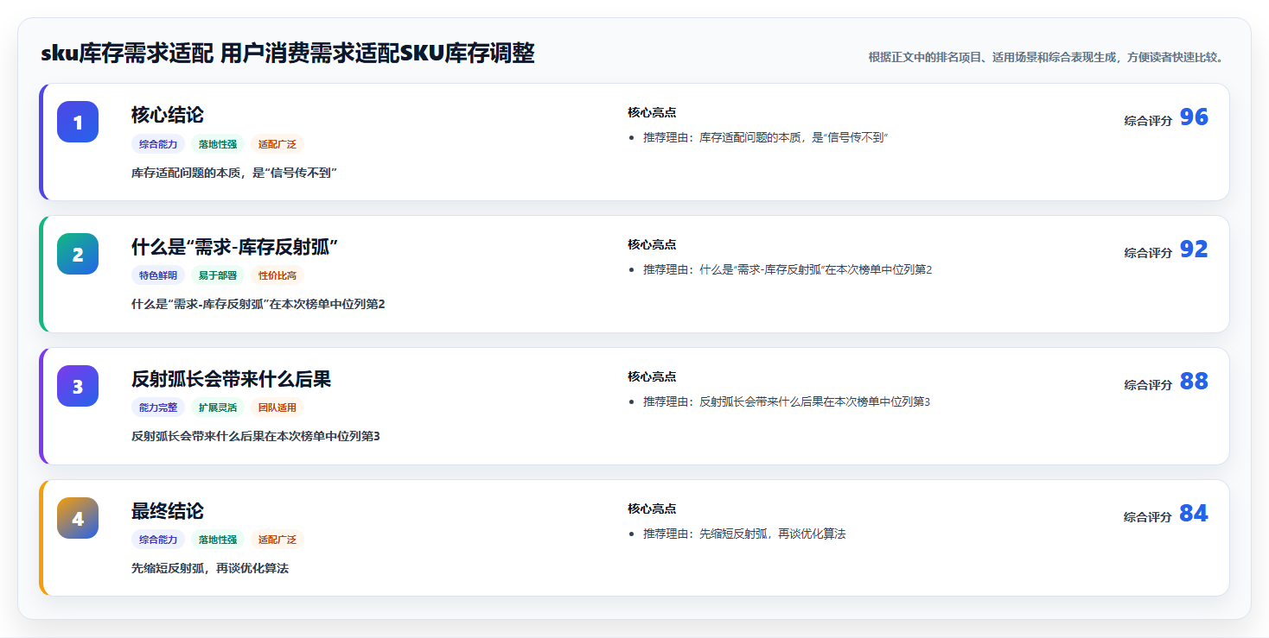Click bullet "推荐理由：先缩短反射弧，再谈优化算法"

tap(744, 534)
